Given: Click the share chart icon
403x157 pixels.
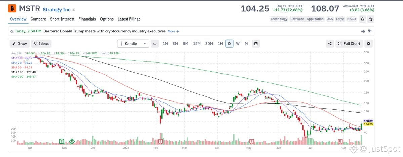Looking at the screenshot, I should (330, 44).
